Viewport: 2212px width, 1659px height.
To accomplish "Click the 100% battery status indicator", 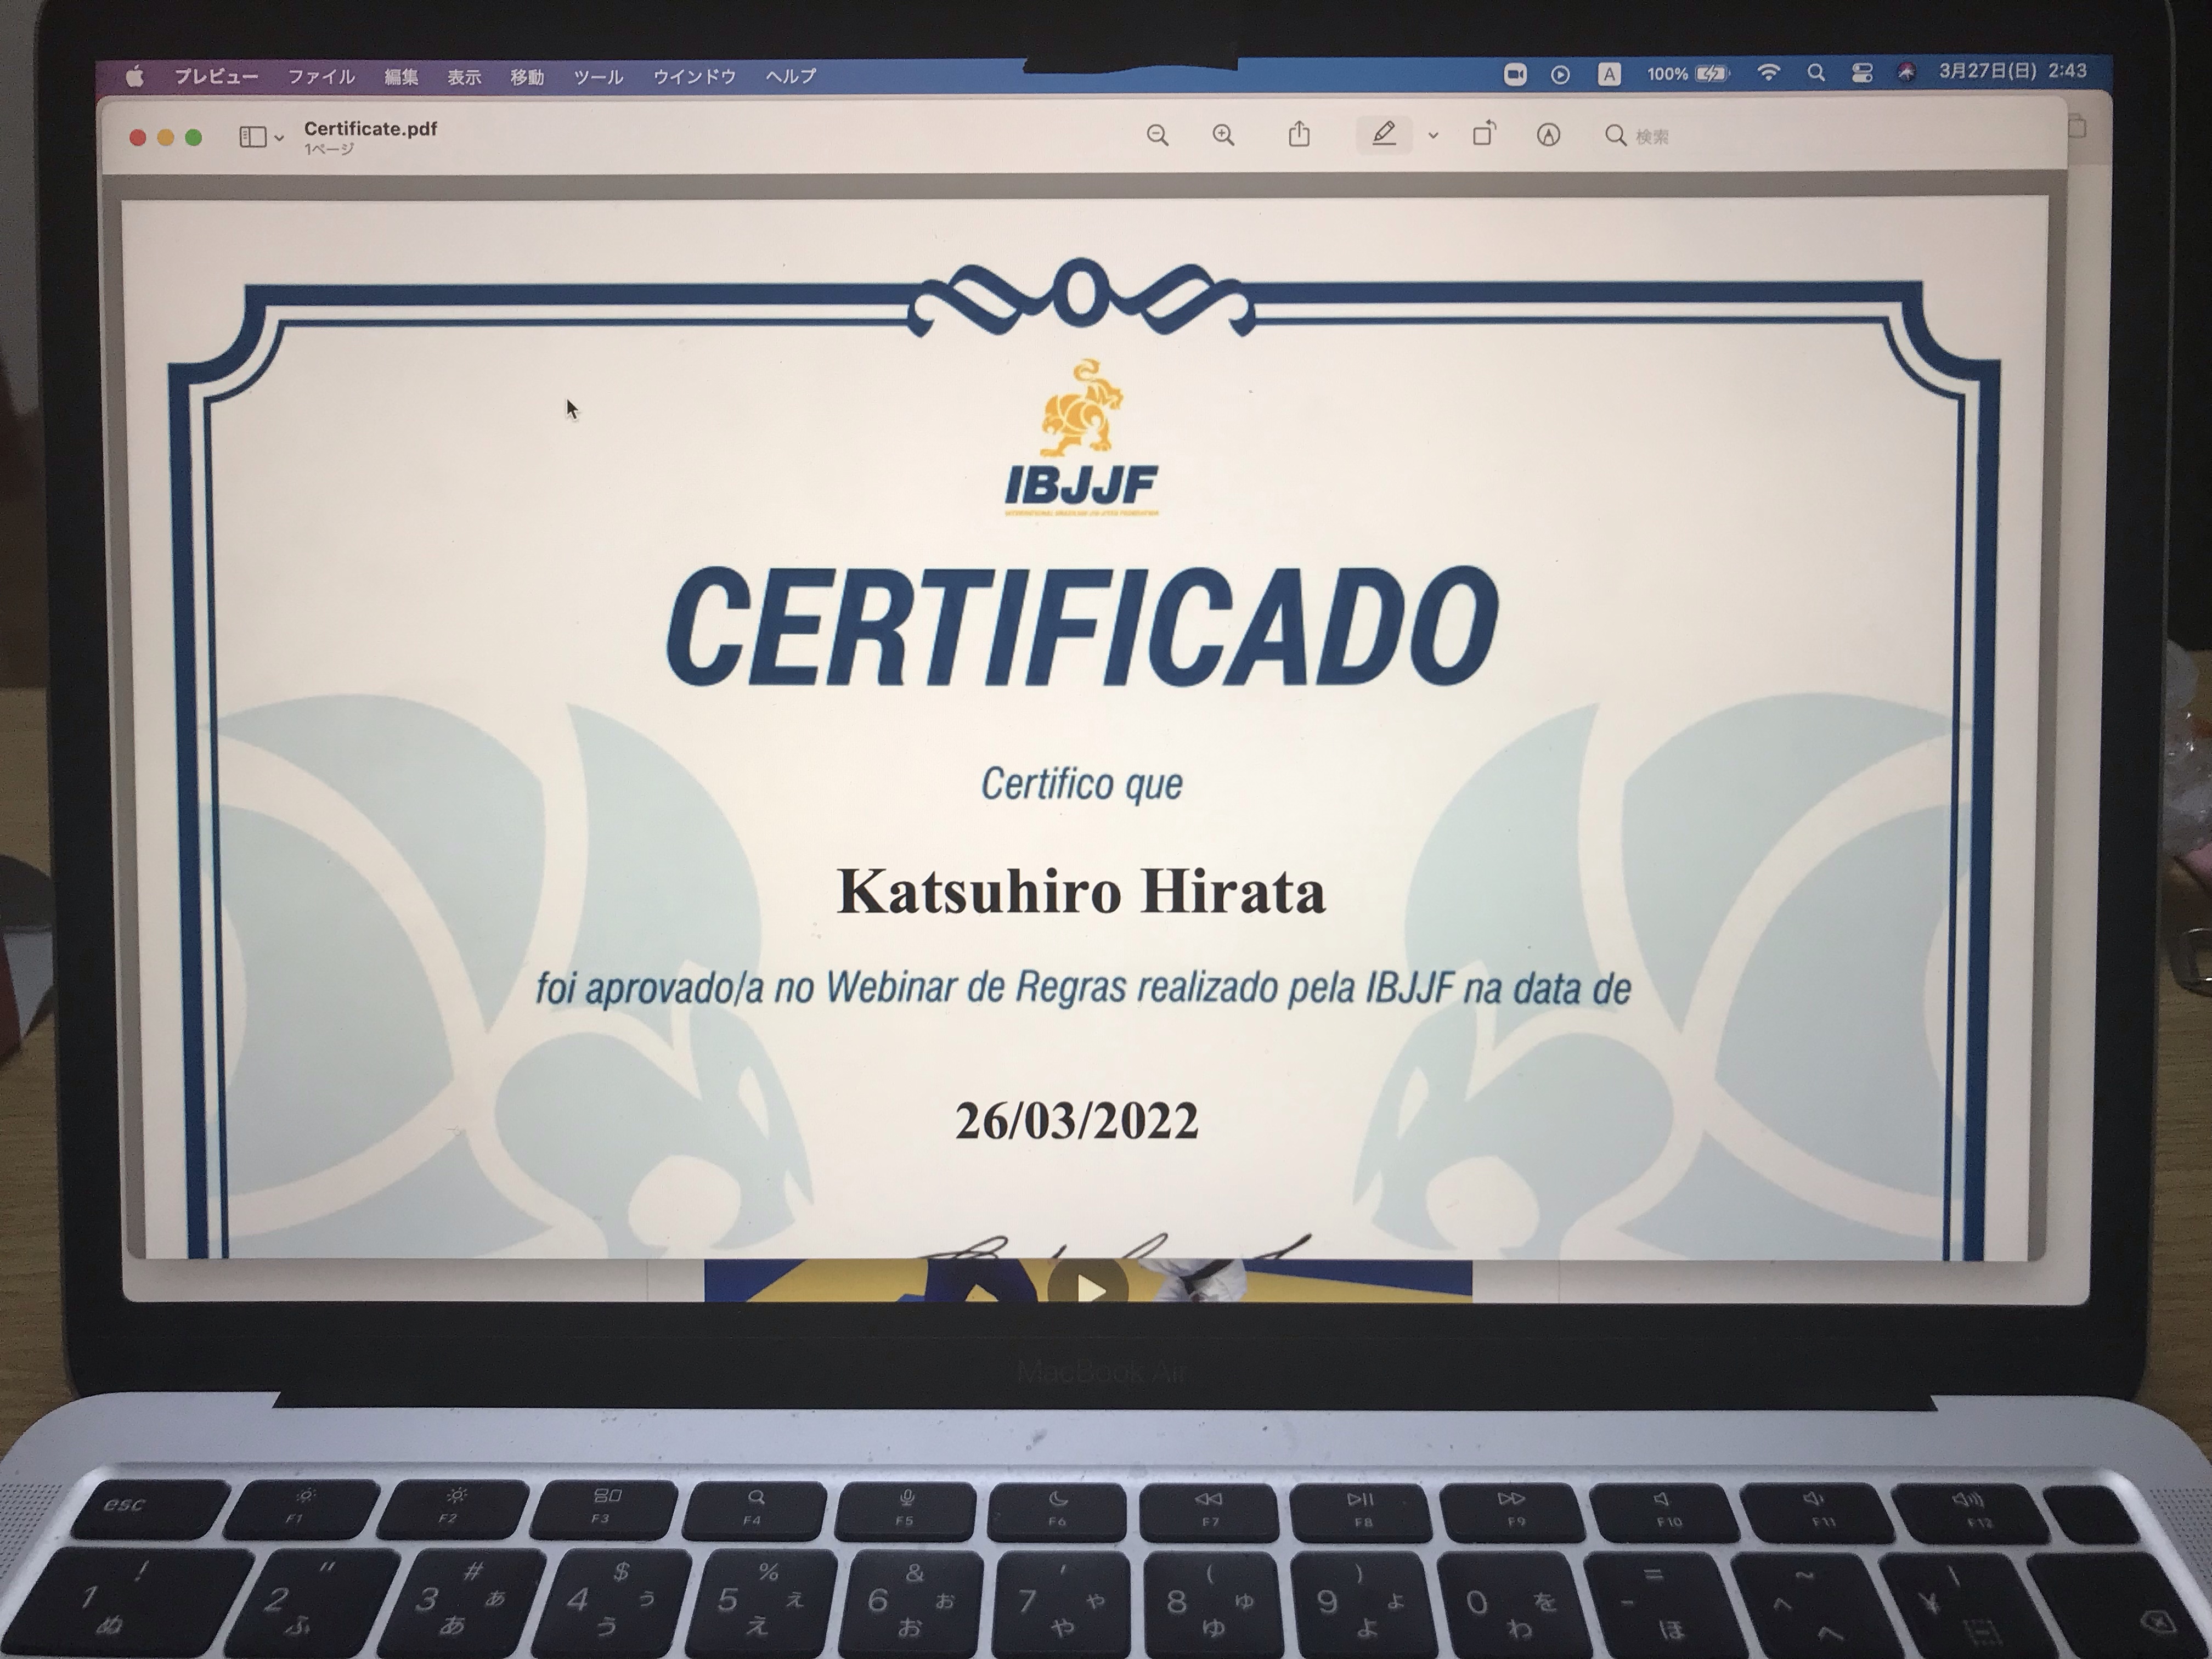I will coord(1688,73).
